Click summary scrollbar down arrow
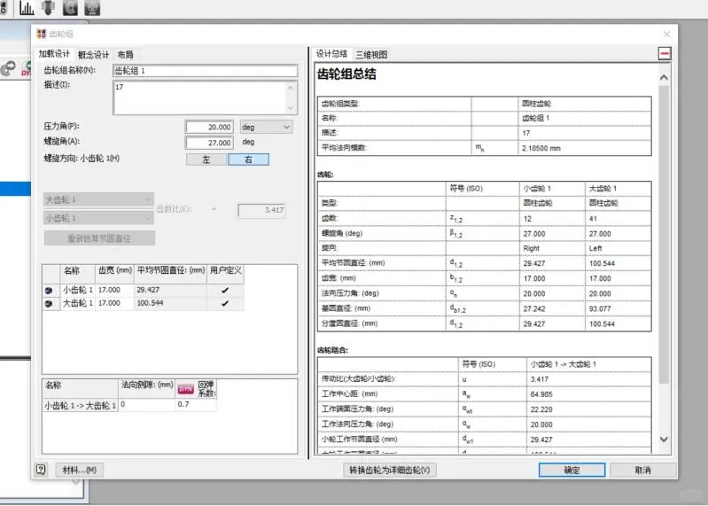This screenshot has width=708, height=506. tap(664, 439)
